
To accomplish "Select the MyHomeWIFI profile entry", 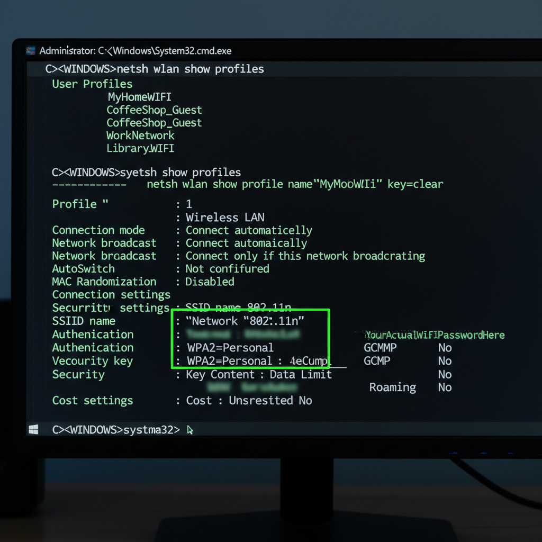I will tap(139, 97).
